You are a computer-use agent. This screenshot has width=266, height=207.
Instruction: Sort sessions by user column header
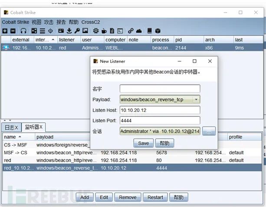[x=92, y=40]
